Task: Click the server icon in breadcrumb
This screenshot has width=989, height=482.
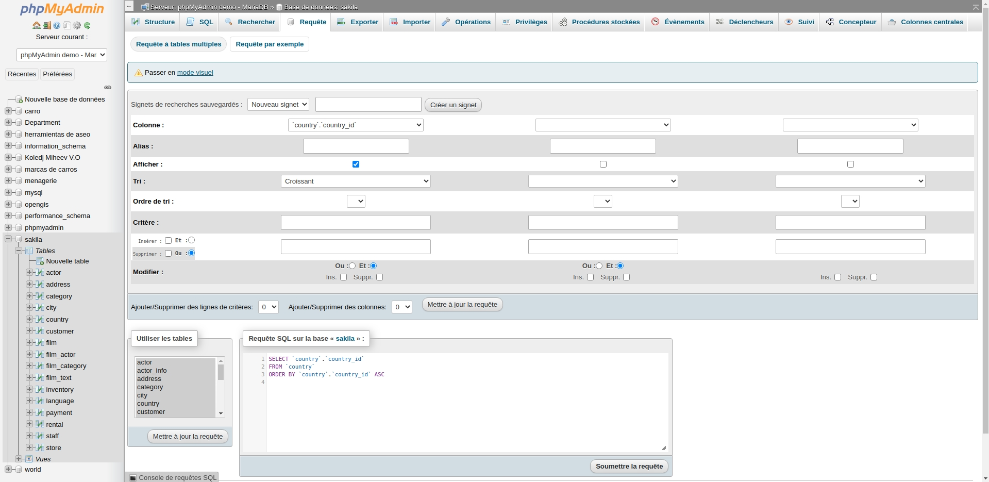Action: click(145, 7)
